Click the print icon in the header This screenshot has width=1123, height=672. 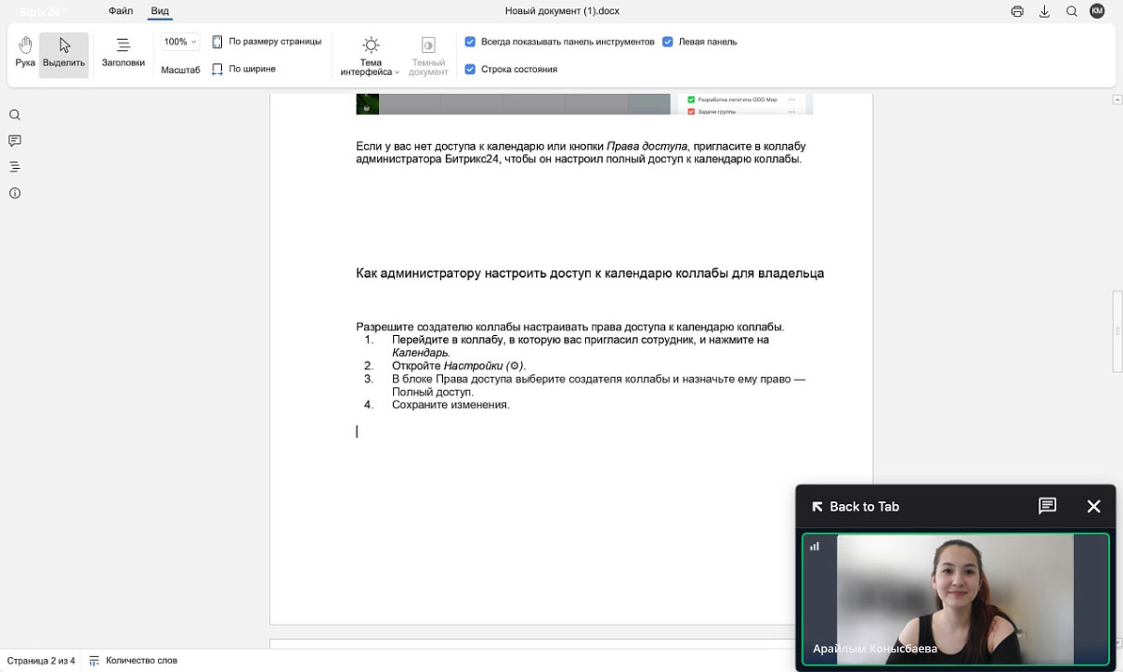(x=1017, y=12)
